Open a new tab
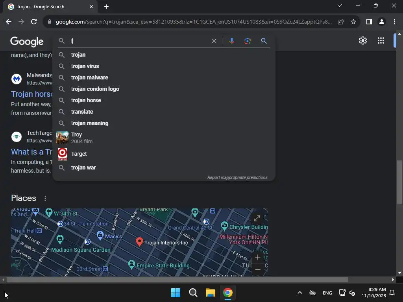 [106, 7]
